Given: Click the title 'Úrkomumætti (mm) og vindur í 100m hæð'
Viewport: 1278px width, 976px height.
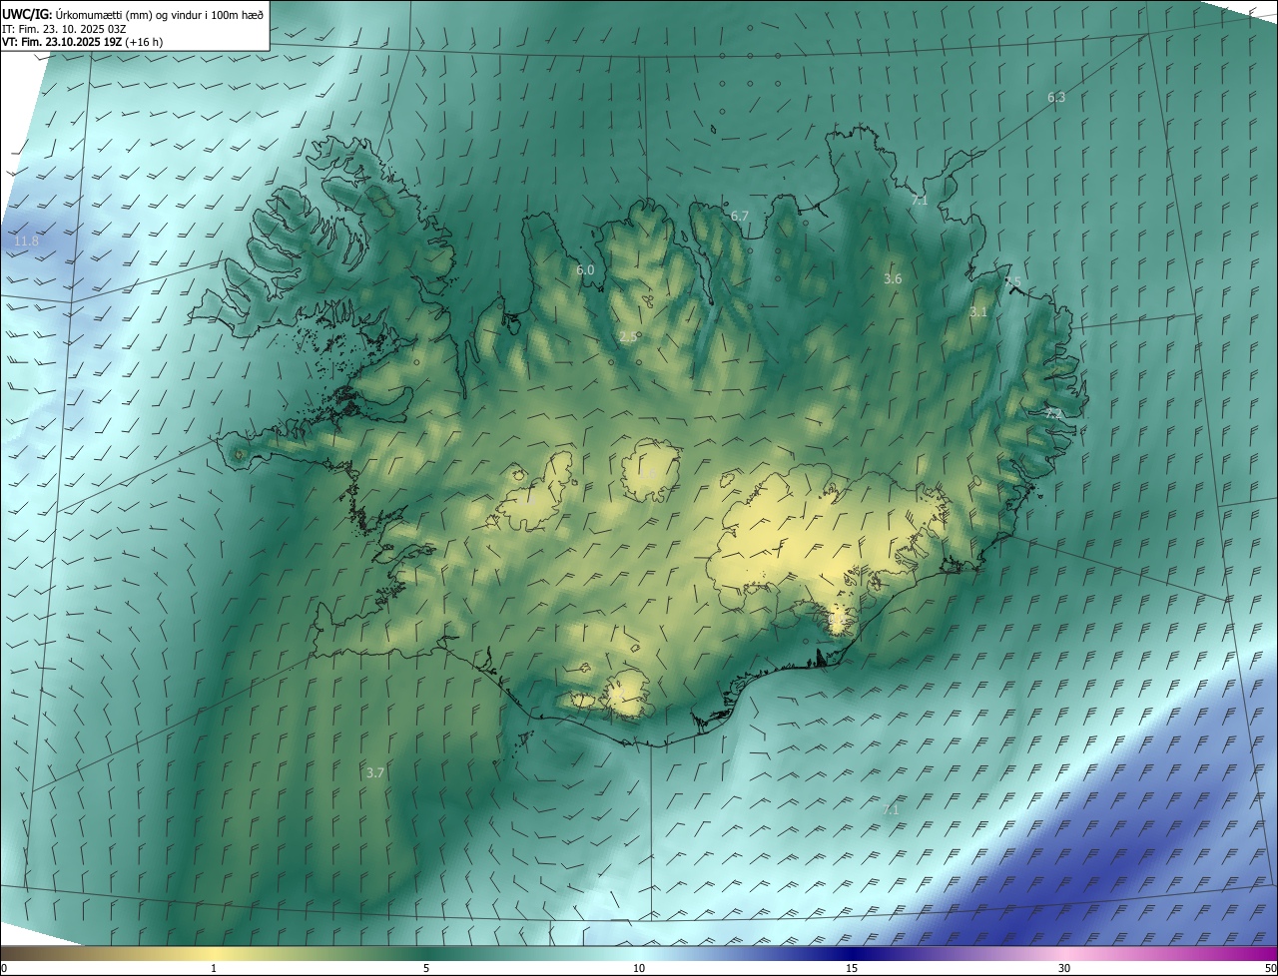Looking at the screenshot, I should coord(159,14).
